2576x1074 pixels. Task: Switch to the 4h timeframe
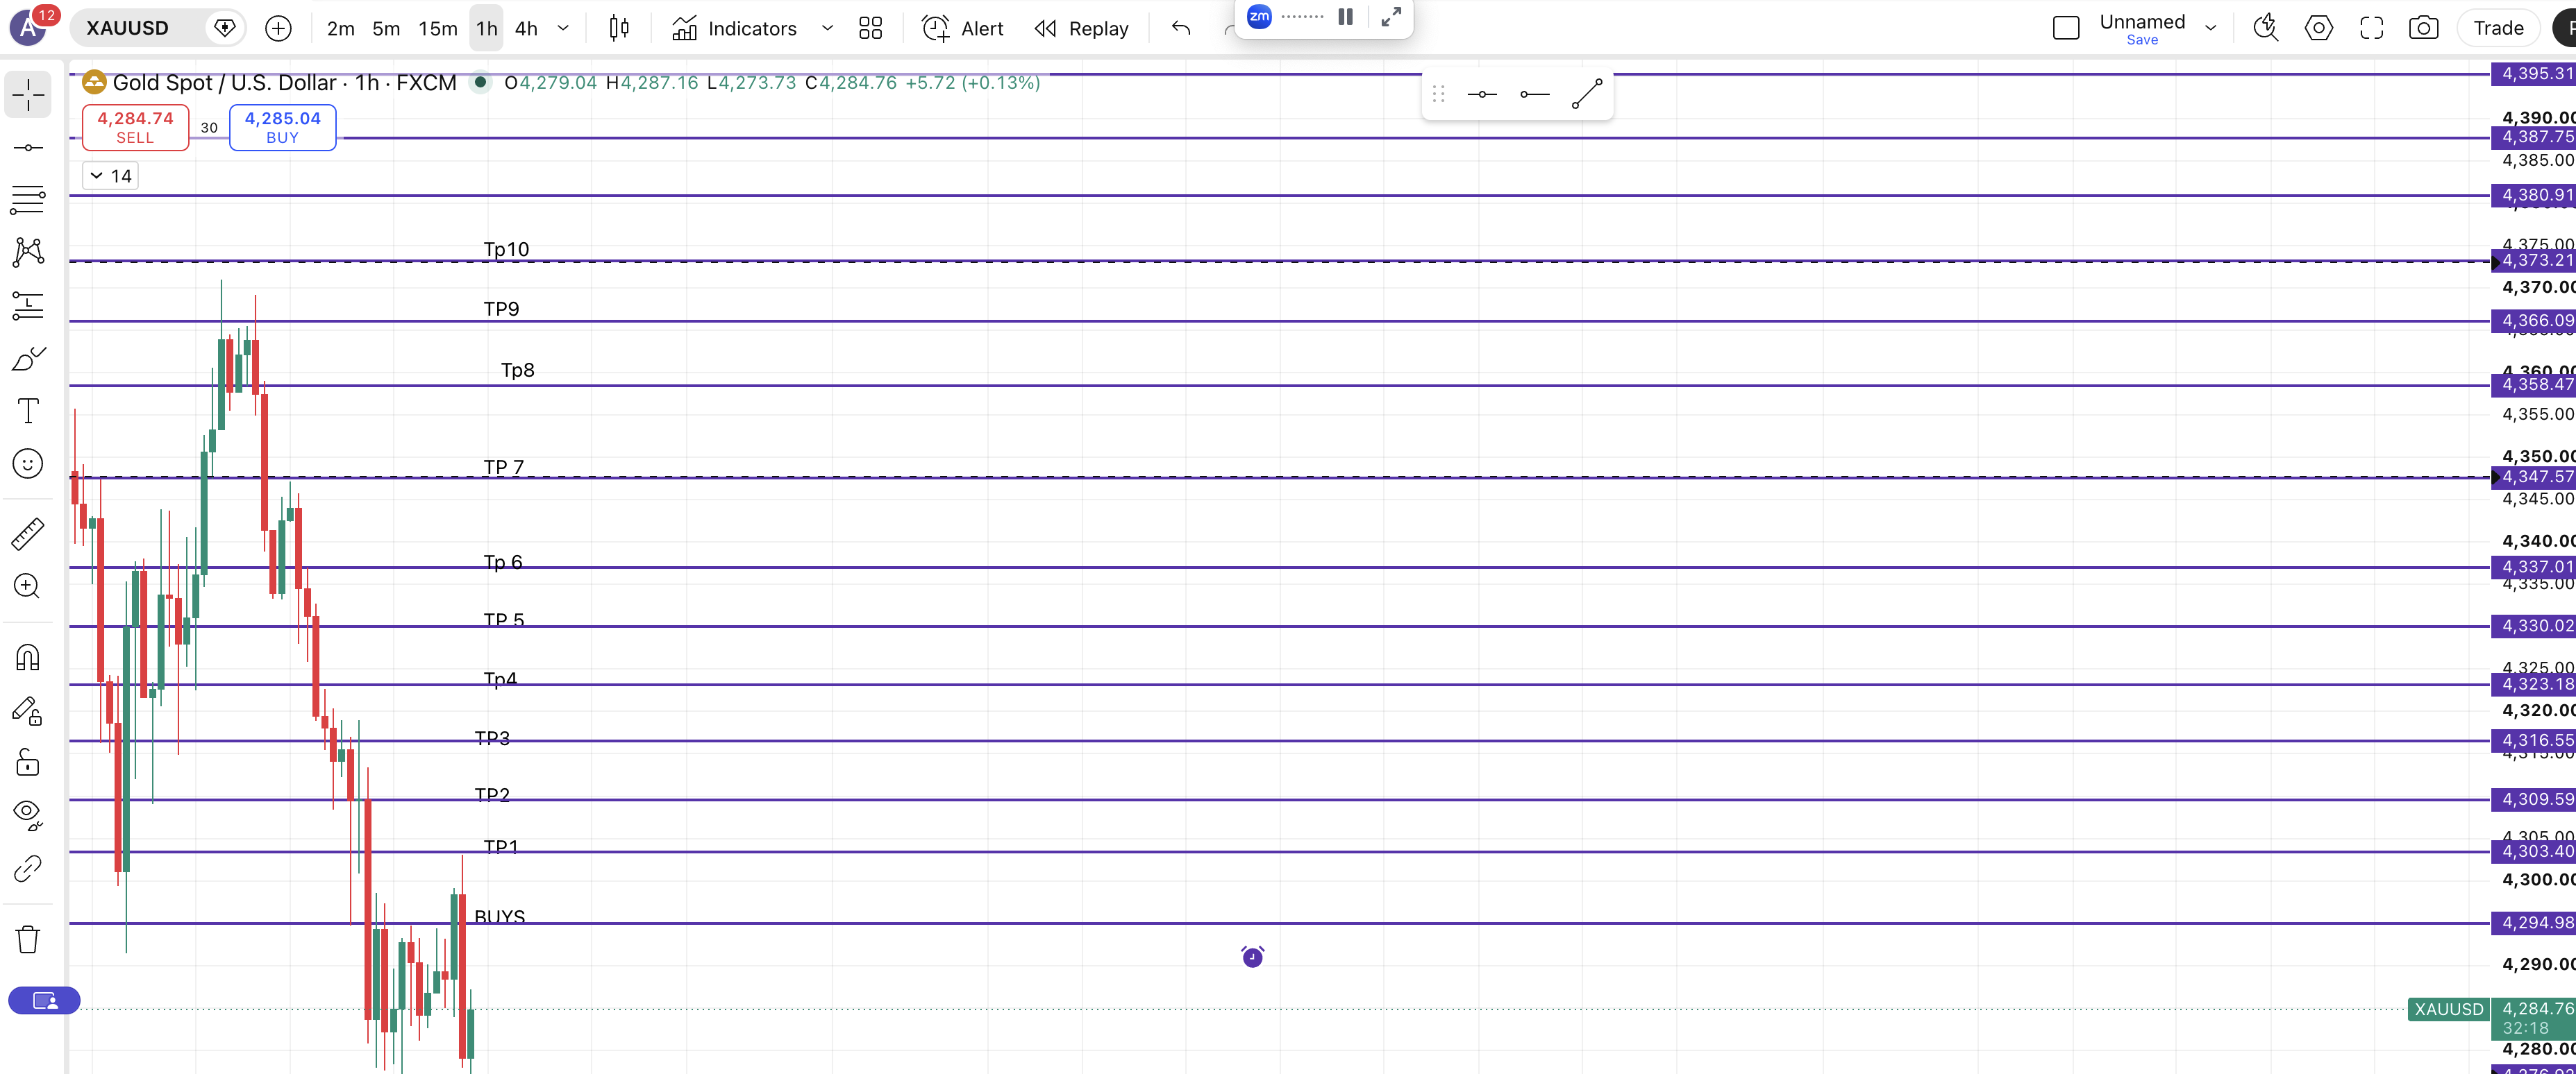click(x=526, y=28)
